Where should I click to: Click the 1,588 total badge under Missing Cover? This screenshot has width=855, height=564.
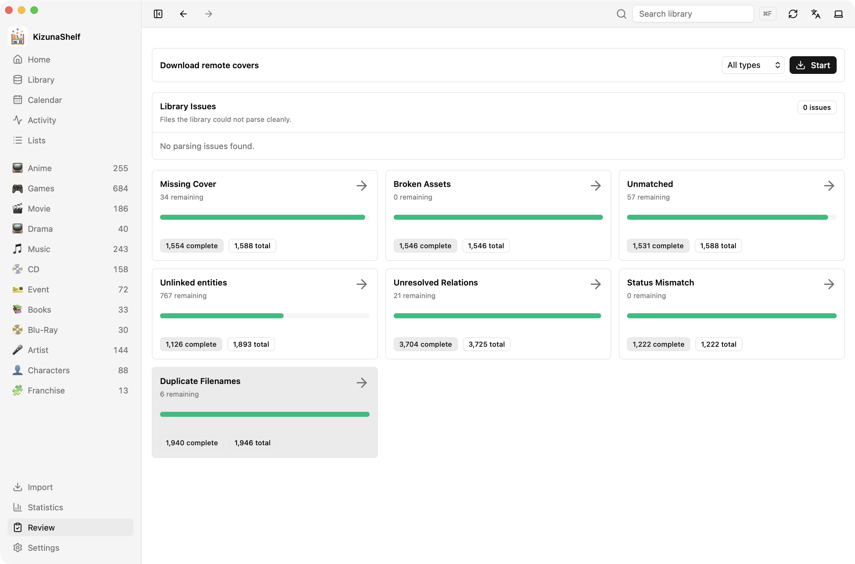(252, 246)
